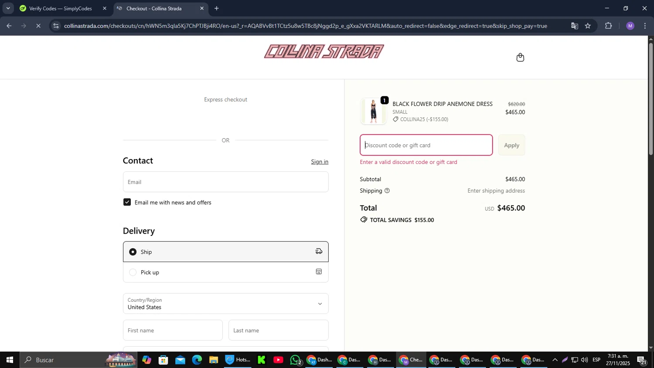Open volume control in system tray
654x368 pixels.
tap(584, 360)
